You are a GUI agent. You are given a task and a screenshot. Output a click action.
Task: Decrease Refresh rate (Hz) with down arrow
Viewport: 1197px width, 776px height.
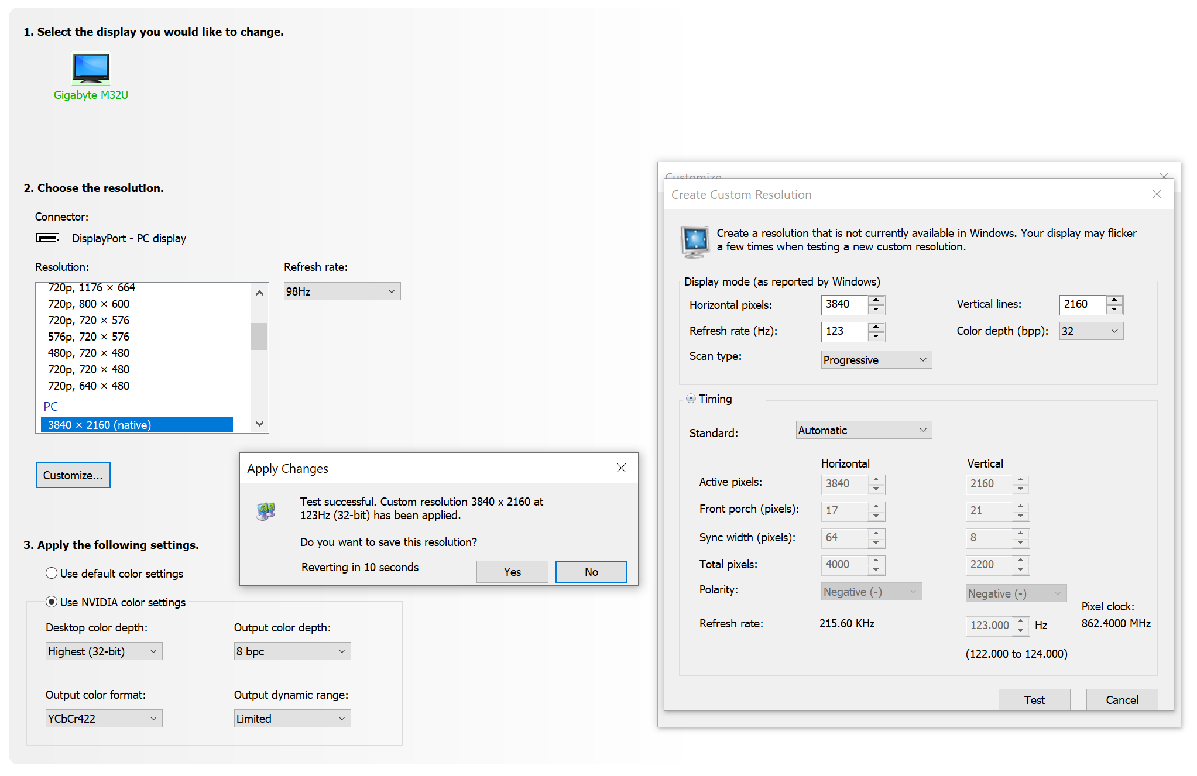click(876, 337)
